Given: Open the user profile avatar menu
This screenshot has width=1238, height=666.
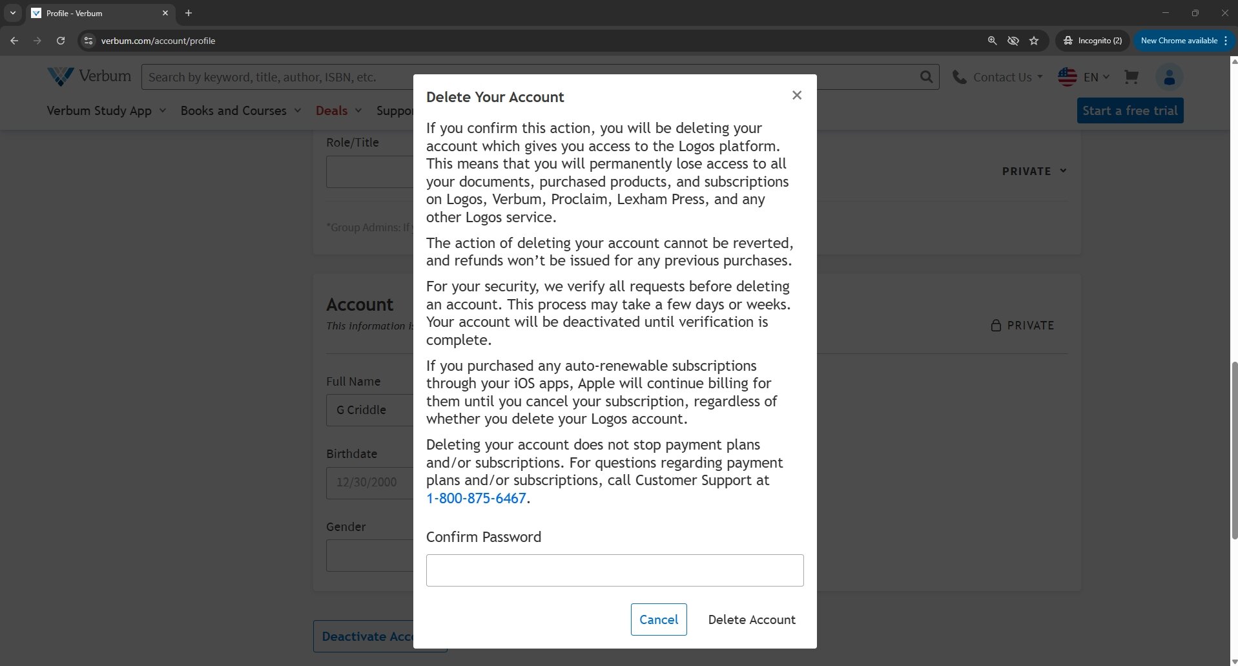Looking at the screenshot, I should [1169, 77].
